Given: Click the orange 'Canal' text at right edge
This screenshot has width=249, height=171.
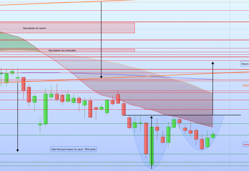Looking at the screenshot, I should click(x=245, y=86).
